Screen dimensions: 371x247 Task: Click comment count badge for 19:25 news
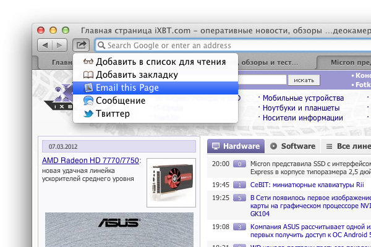(239, 198)
